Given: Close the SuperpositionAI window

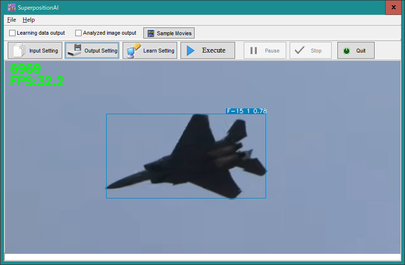Looking at the screenshot, I should [393, 8].
